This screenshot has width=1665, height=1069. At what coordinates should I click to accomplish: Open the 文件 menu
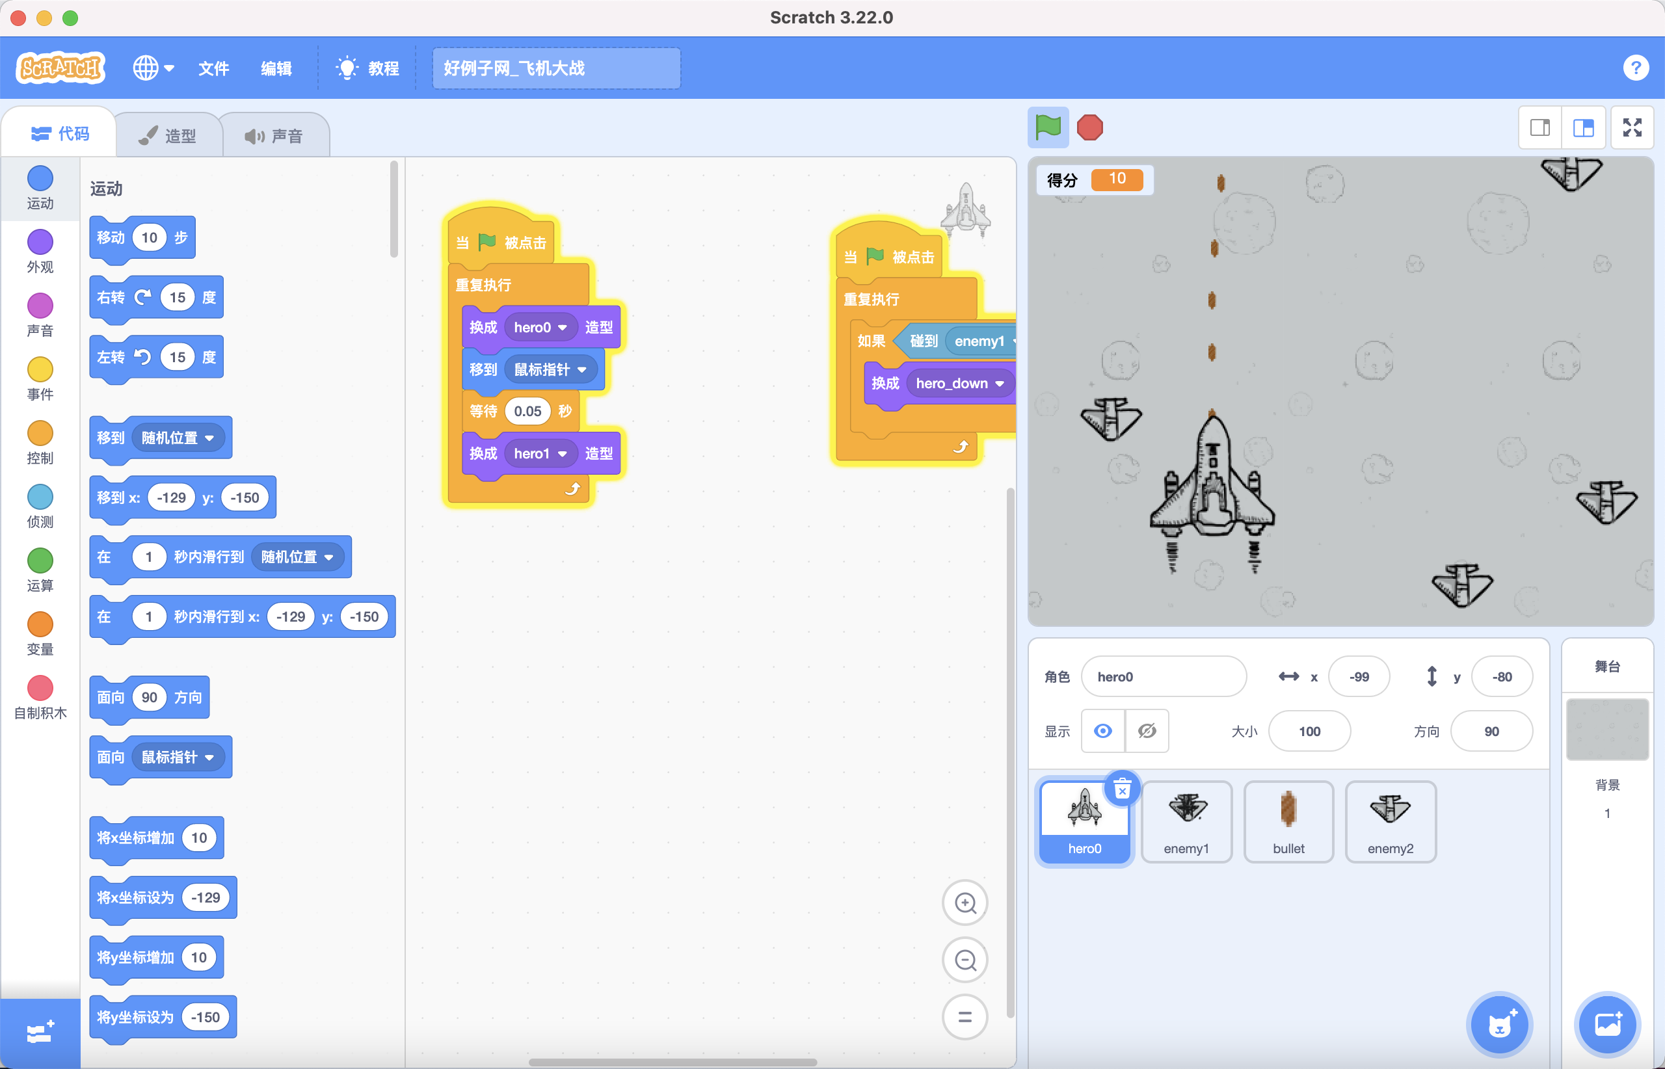[x=213, y=68]
